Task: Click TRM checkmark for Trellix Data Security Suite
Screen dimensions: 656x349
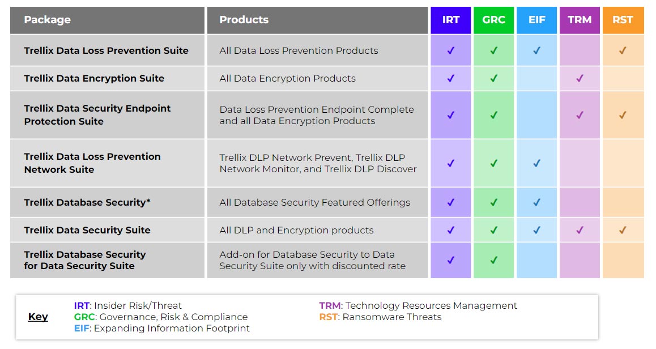Action: (x=580, y=230)
